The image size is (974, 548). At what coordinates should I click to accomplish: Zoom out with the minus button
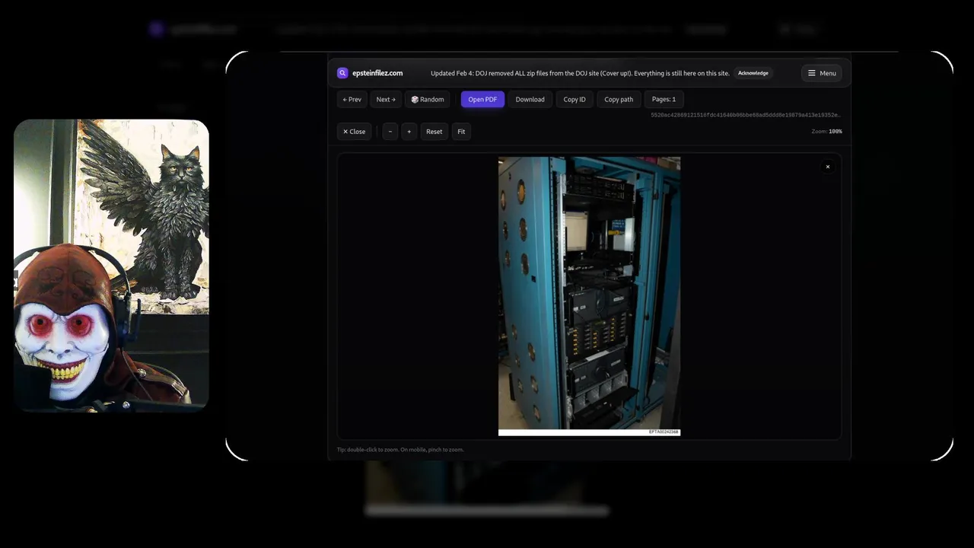coord(390,132)
